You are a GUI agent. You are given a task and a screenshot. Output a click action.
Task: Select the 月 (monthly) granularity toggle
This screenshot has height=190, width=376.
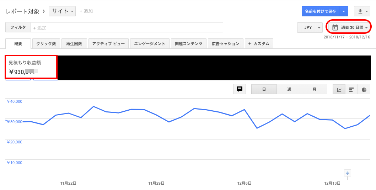click(315, 89)
